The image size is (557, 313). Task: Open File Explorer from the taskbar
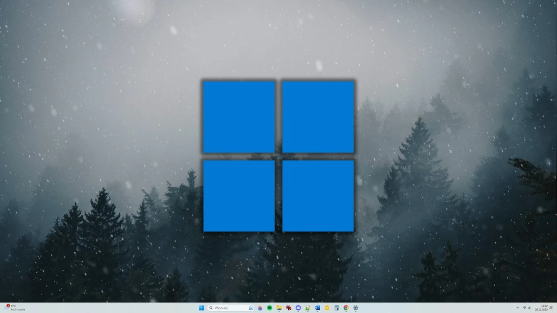(279, 307)
